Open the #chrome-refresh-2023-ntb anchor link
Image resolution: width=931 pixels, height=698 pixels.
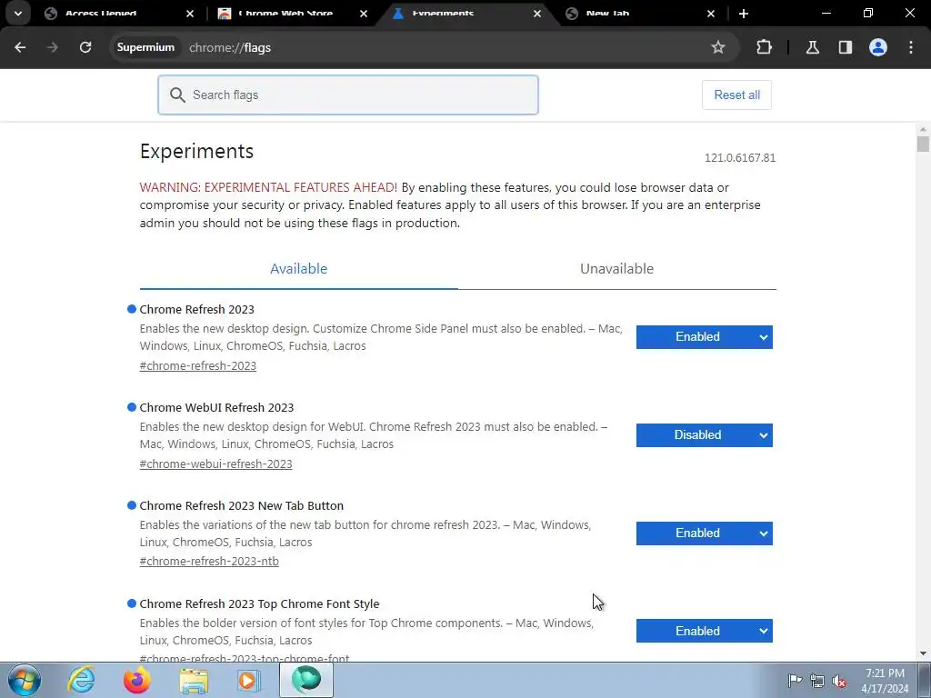pos(209,561)
